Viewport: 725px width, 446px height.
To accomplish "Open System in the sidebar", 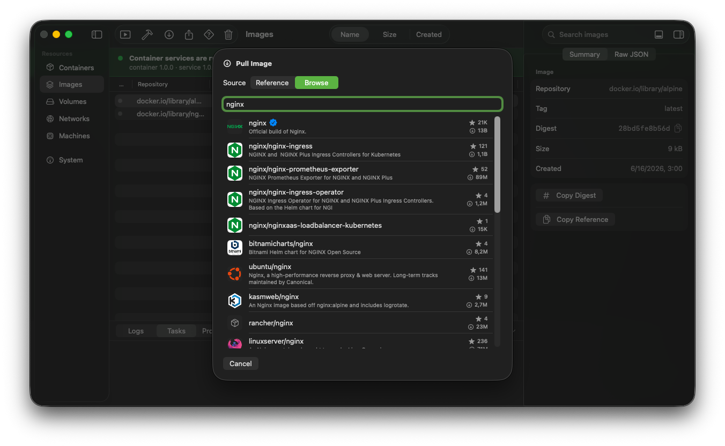I will 71,160.
